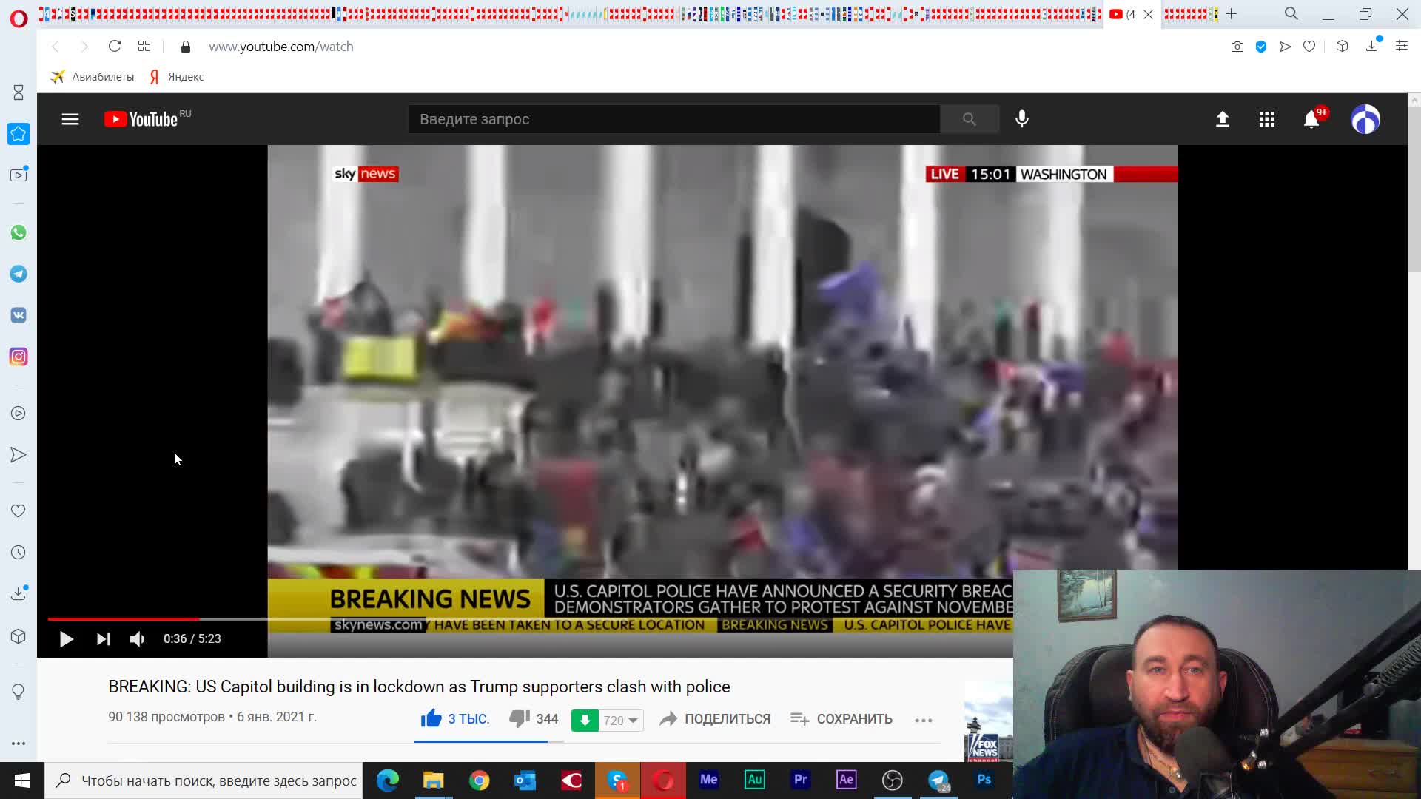Click the video upload icon
1421x799 pixels.
(1222, 119)
